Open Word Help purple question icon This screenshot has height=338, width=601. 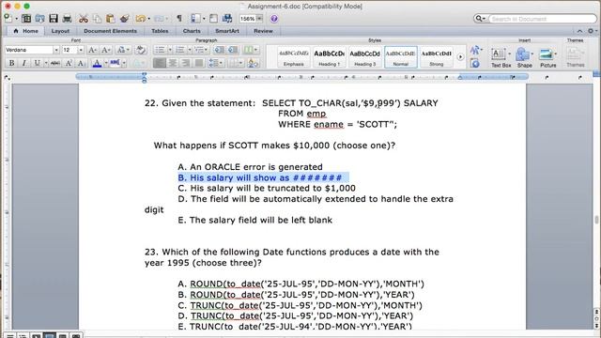pyautogui.click(x=274, y=19)
